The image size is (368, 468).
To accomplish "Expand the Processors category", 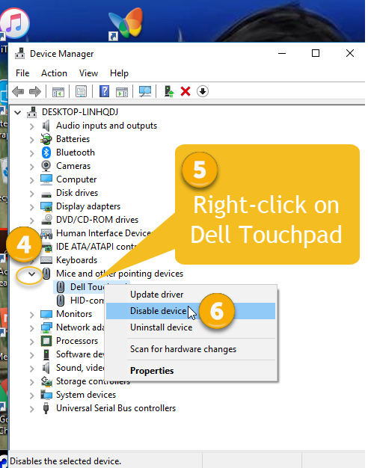I will 31,342.
